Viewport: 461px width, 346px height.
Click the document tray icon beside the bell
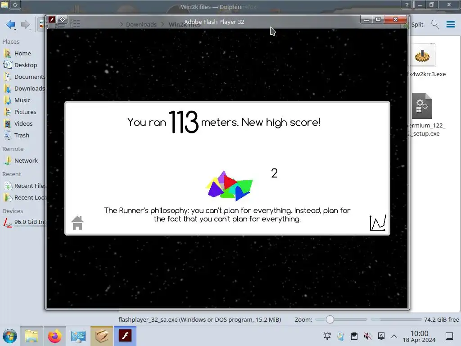[341, 336]
